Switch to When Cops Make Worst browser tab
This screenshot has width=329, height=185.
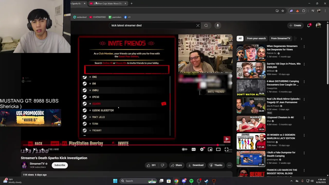[x=107, y=4]
